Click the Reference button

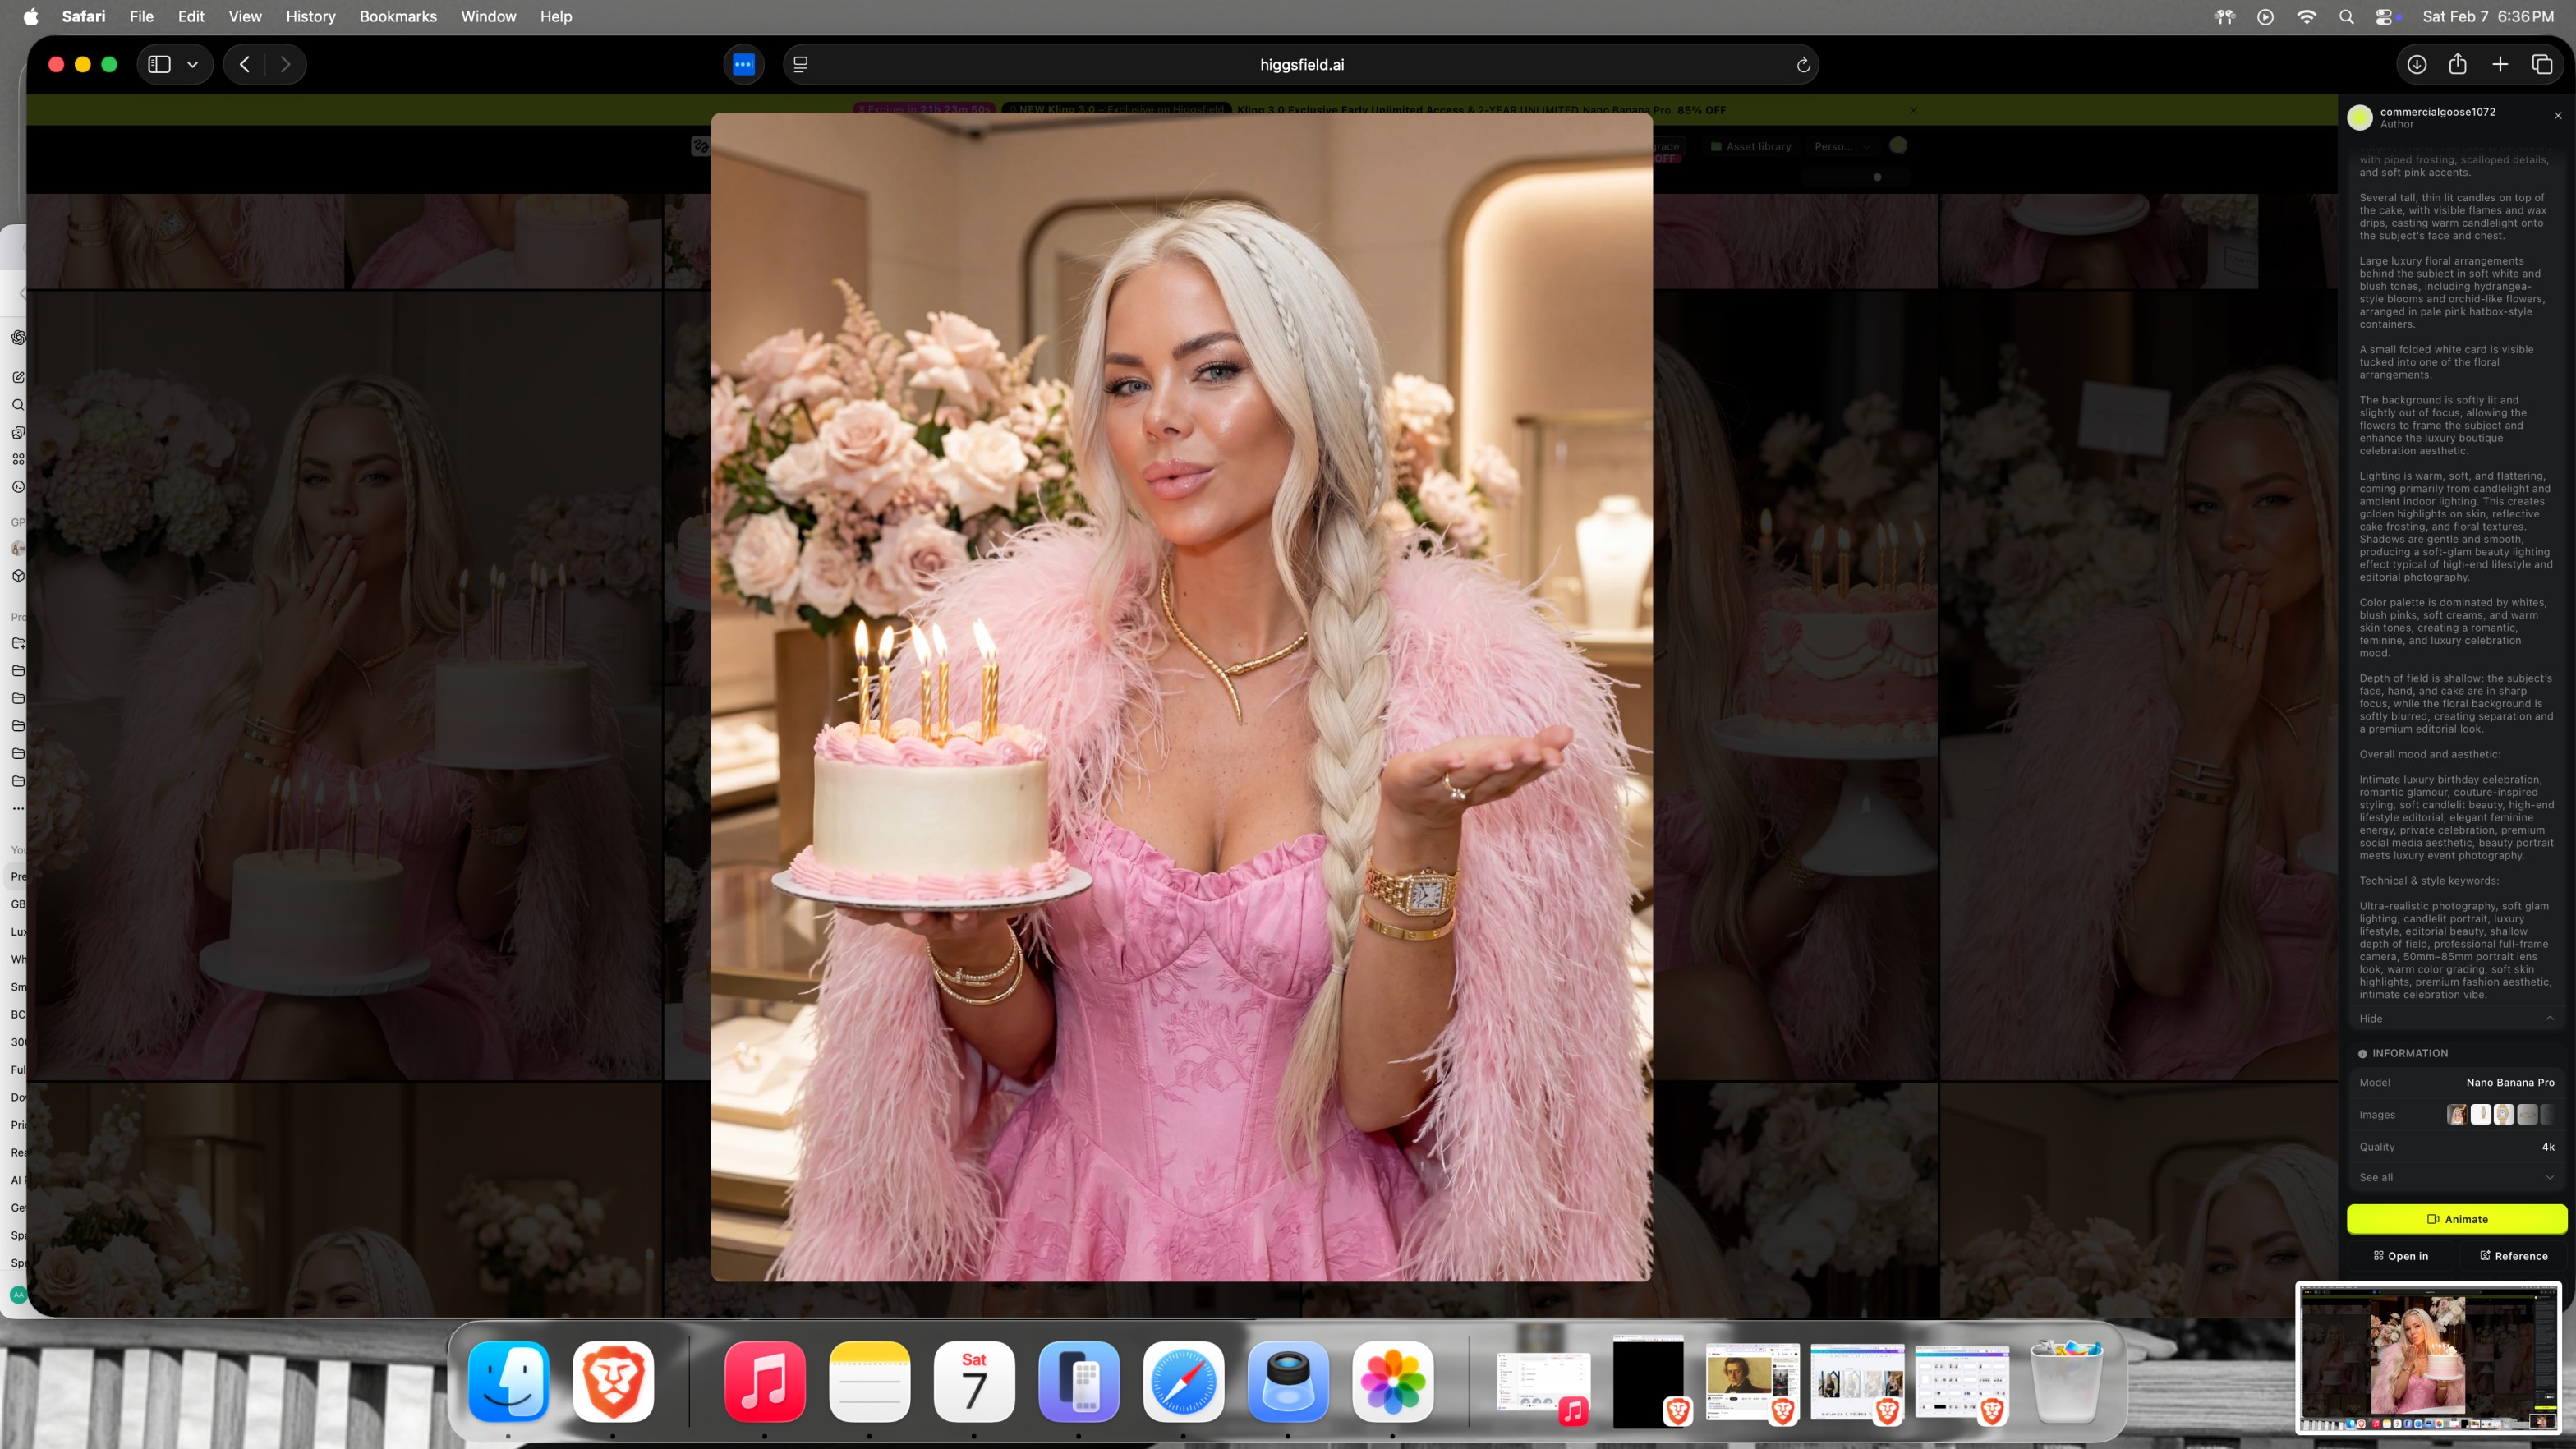[x=2513, y=1256]
